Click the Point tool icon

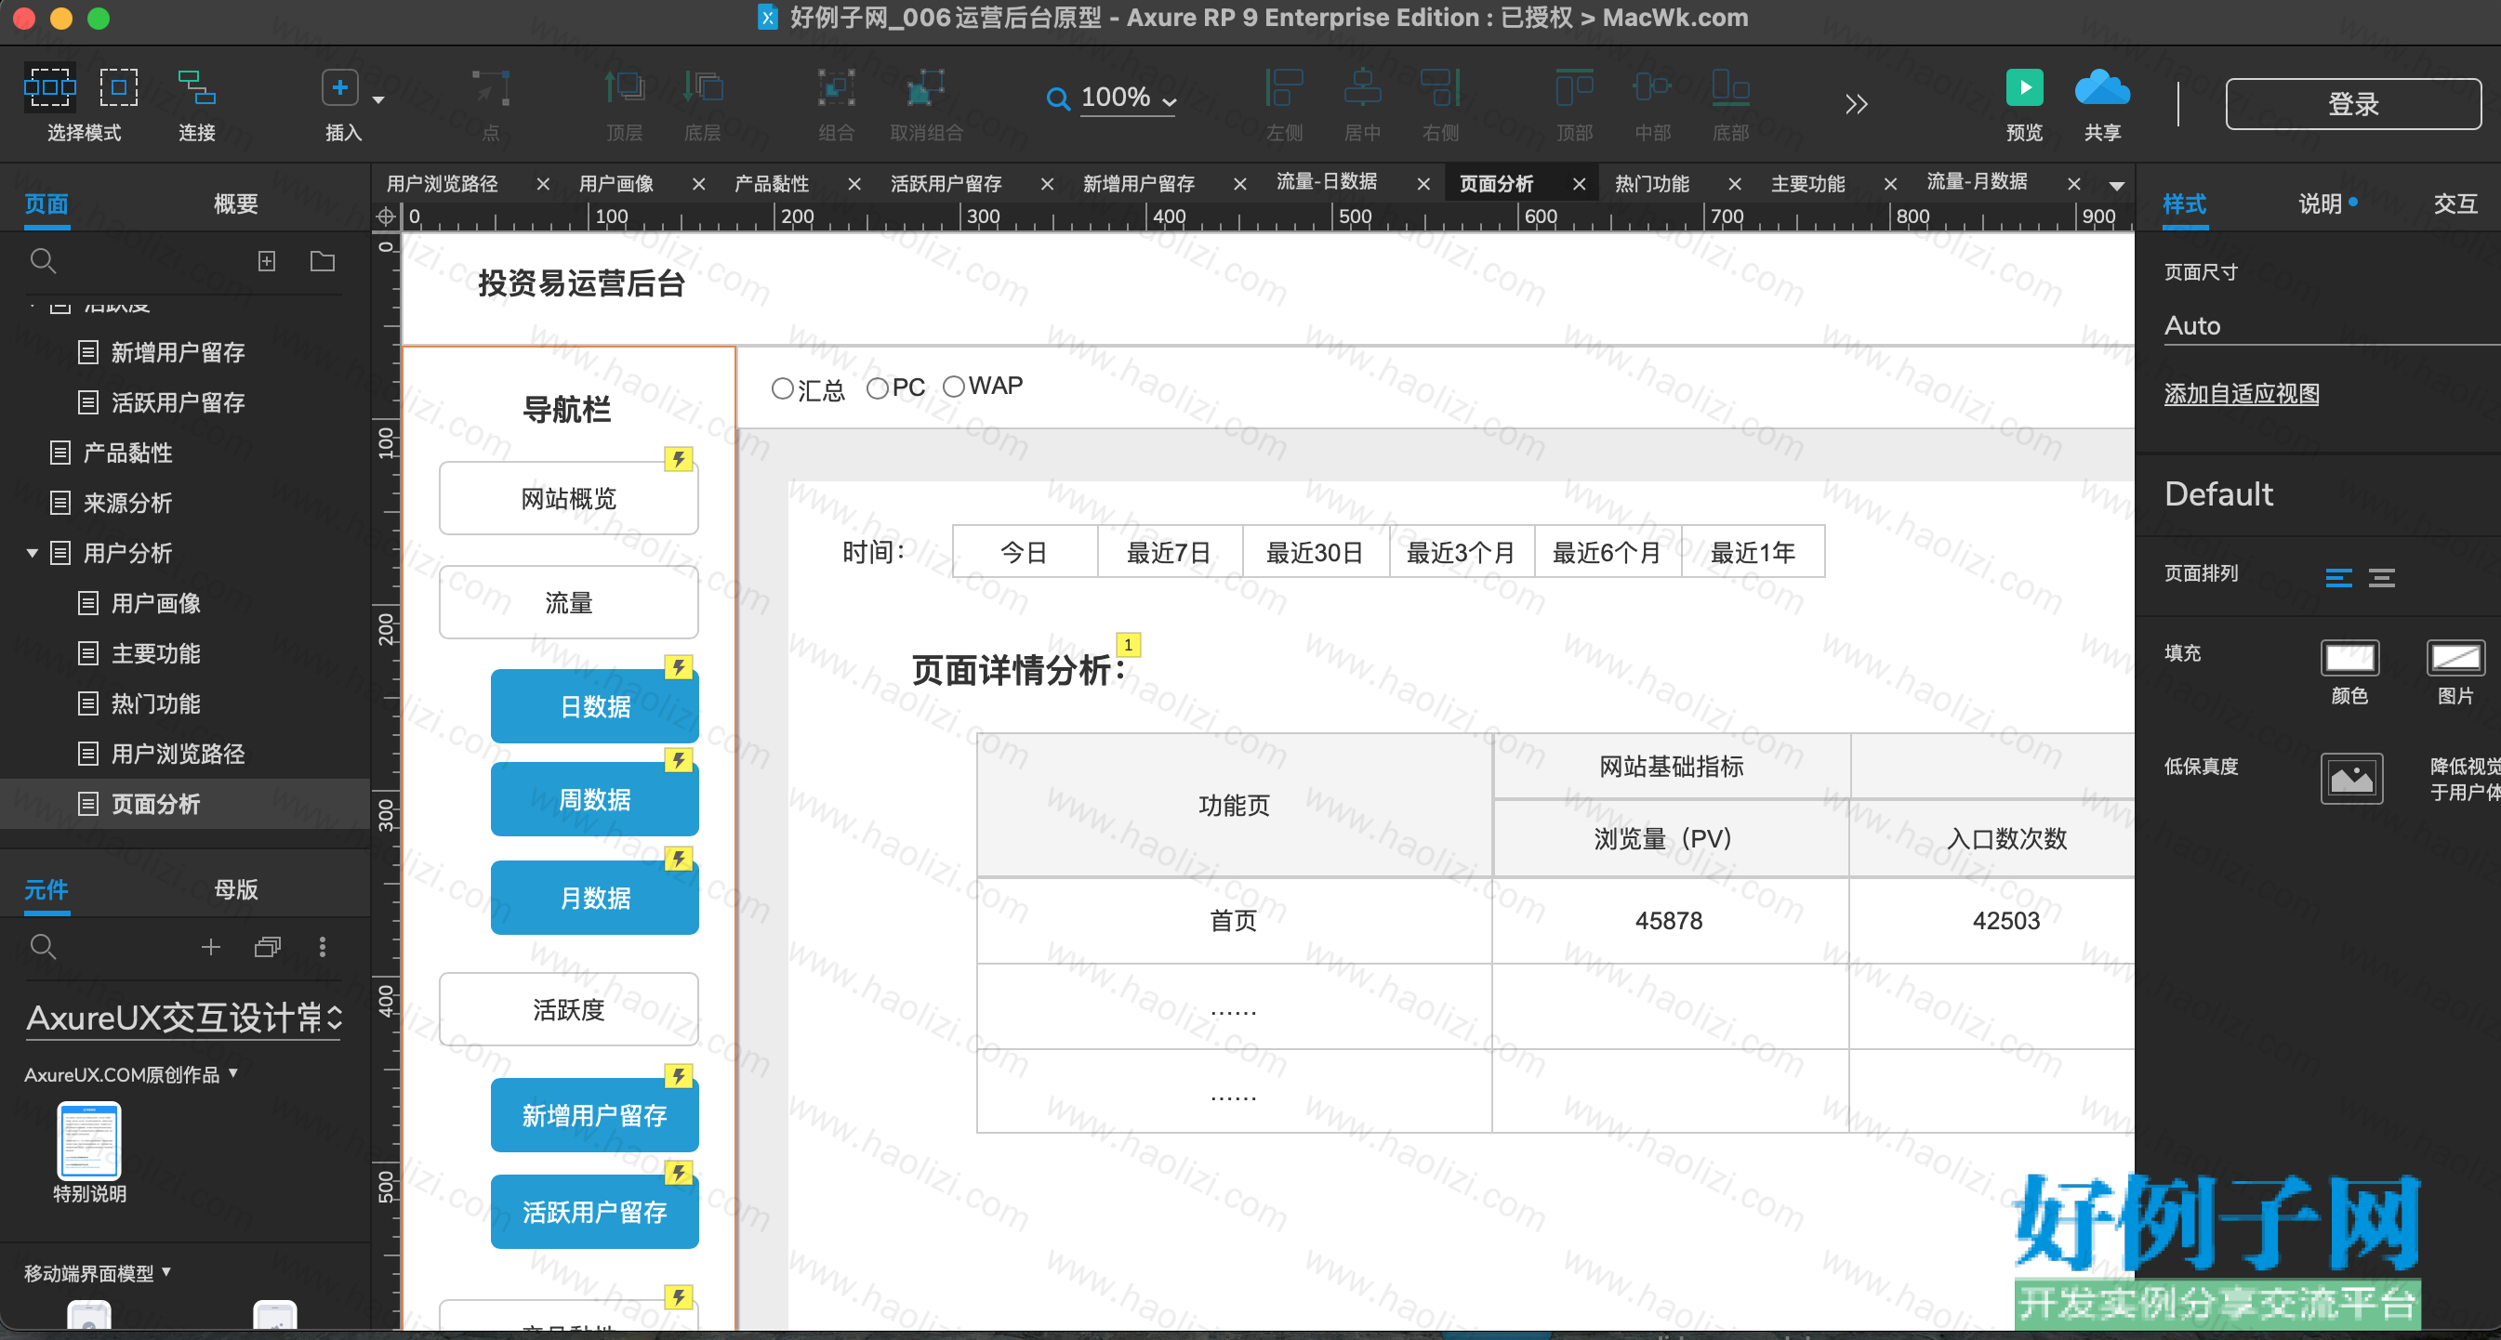click(x=491, y=88)
